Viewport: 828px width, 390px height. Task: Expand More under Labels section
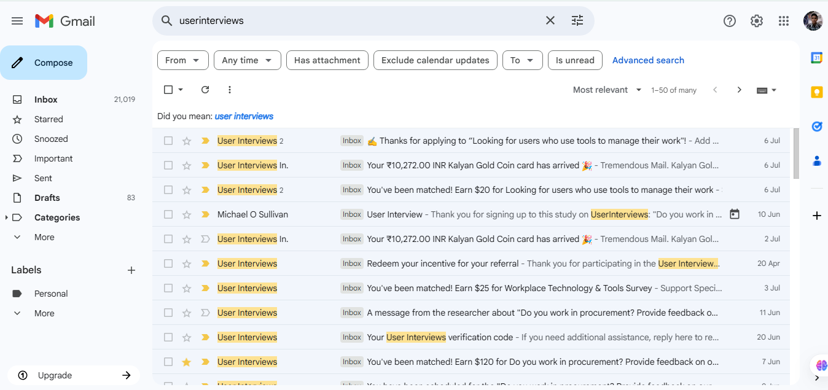click(x=44, y=313)
